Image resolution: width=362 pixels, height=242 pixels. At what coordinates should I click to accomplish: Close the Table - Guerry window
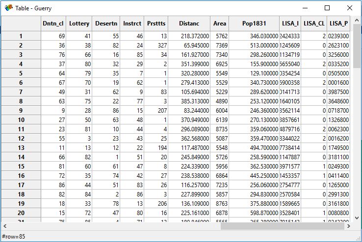[350, 8]
